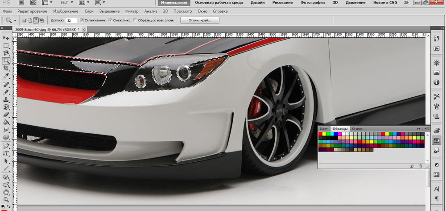
Task: Select the Move tool
Action: point(6,38)
